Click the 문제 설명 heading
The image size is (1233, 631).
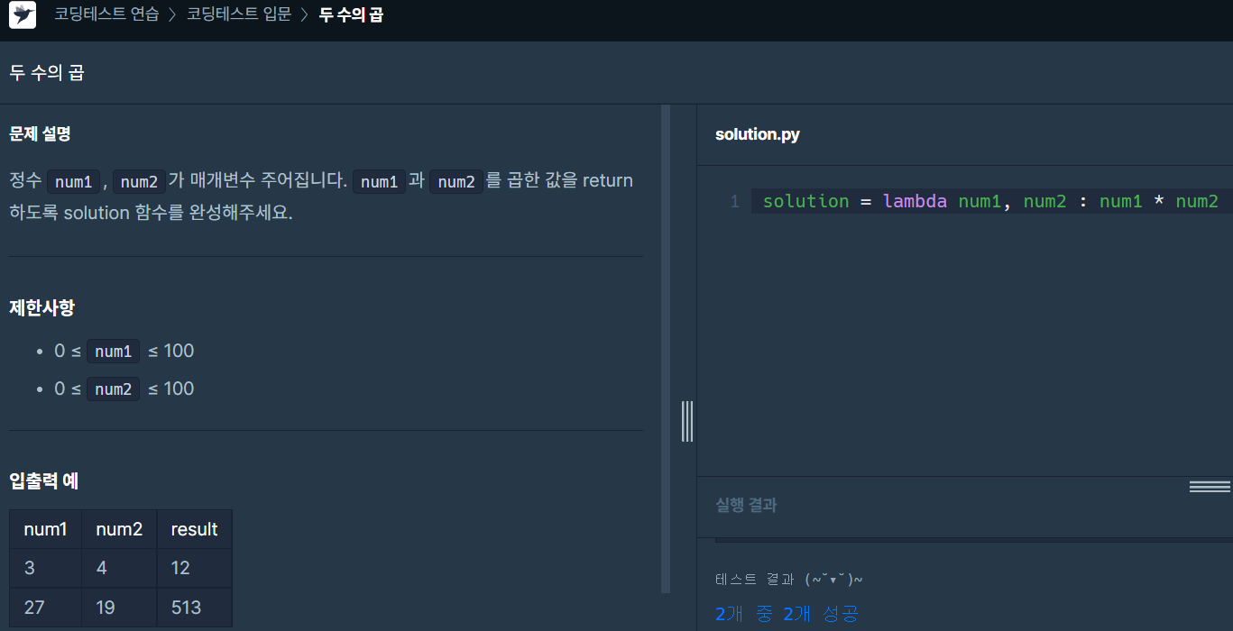(x=40, y=133)
